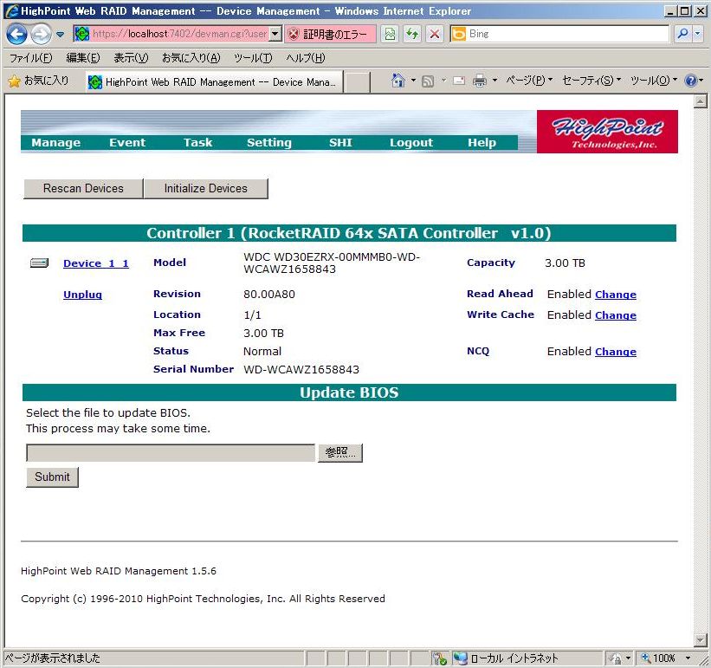Open the ツール(T) menu
The height and width of the screenshot is (668, 711).
[253, 58]
